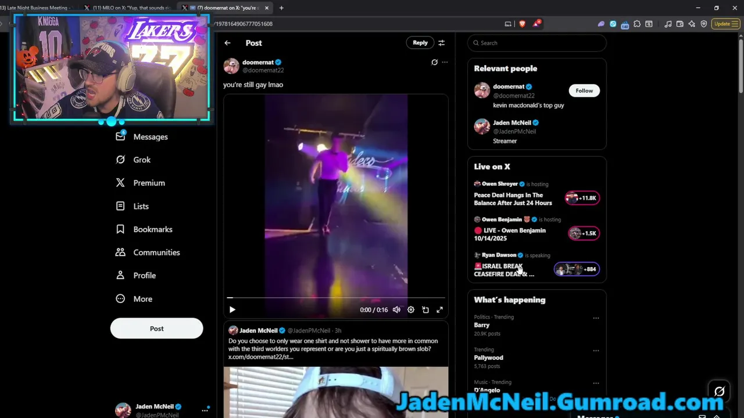The width and height of the screenshot is (744, 418).
Task: Toggle picture-in-picture on the video
Action: point(425,310)
